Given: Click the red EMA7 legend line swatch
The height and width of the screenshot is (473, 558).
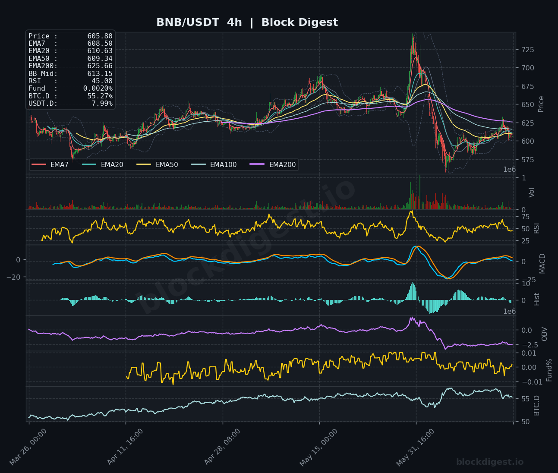Looking at the screenshot, I should coord(39,164).
